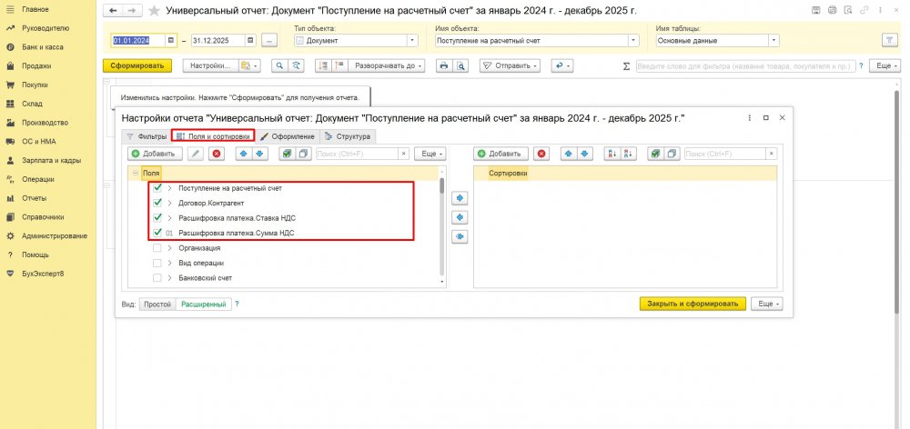Image resolution: width=910 pixels, height=429 pixels.
Task: Open Еще menu in fields panel
Action: [430, 154]
